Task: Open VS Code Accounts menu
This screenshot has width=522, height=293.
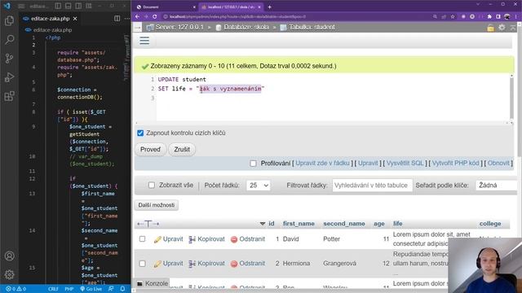Action: (x=9, y=256)
